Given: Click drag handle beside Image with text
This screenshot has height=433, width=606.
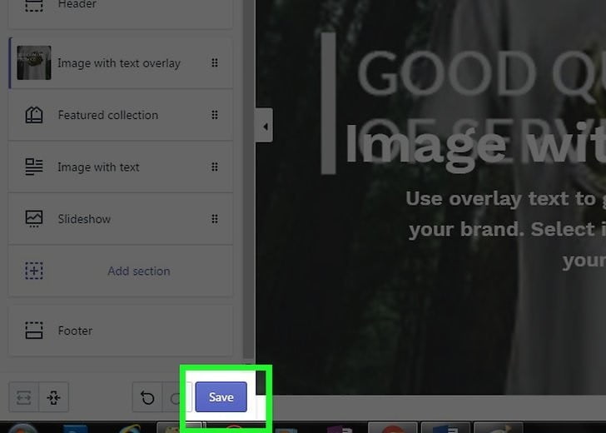Looking at the screenshot, I should pyautogui.click(x=215, y=167).
